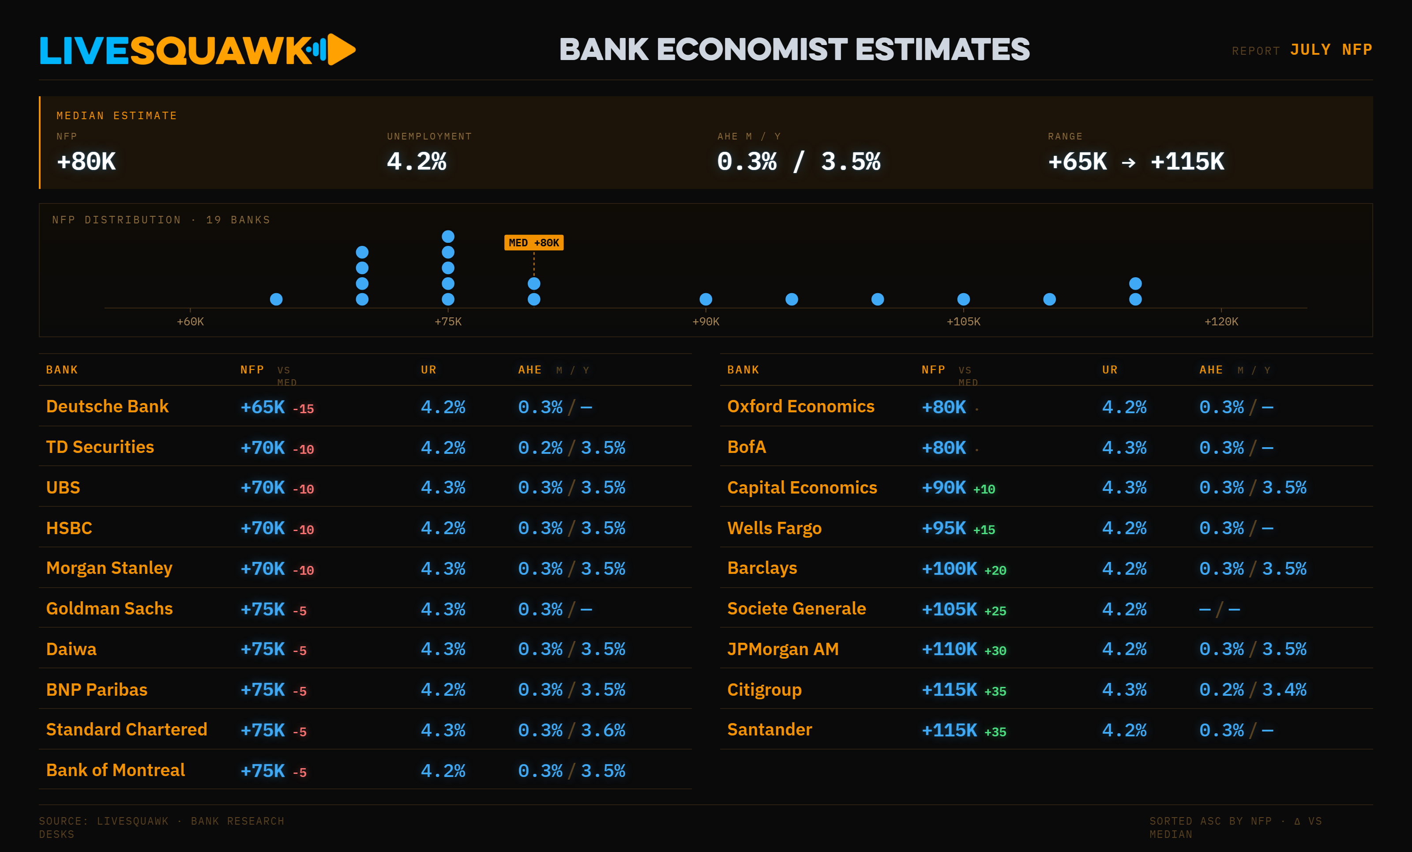The image size is (1412, 852).
Task: Click the +35 delta in the Santander row
Action: 995,732
